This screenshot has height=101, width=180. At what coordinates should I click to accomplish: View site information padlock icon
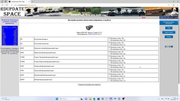[x=12, y=5]
